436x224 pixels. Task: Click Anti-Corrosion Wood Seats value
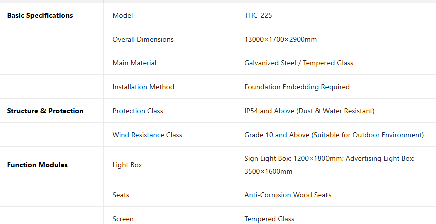(x=287, y=195)
